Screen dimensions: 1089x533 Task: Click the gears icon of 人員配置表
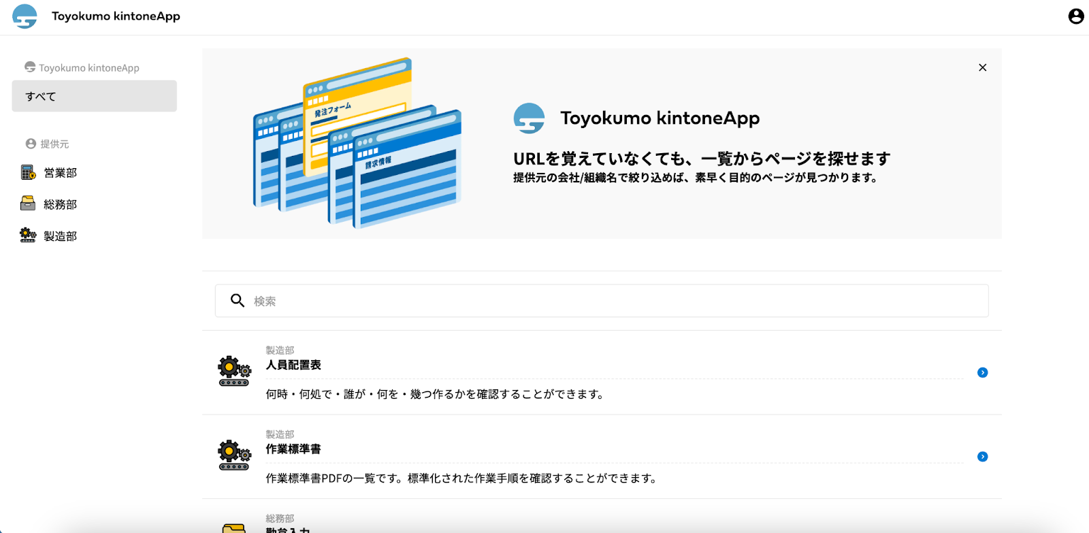click(234, 371)
